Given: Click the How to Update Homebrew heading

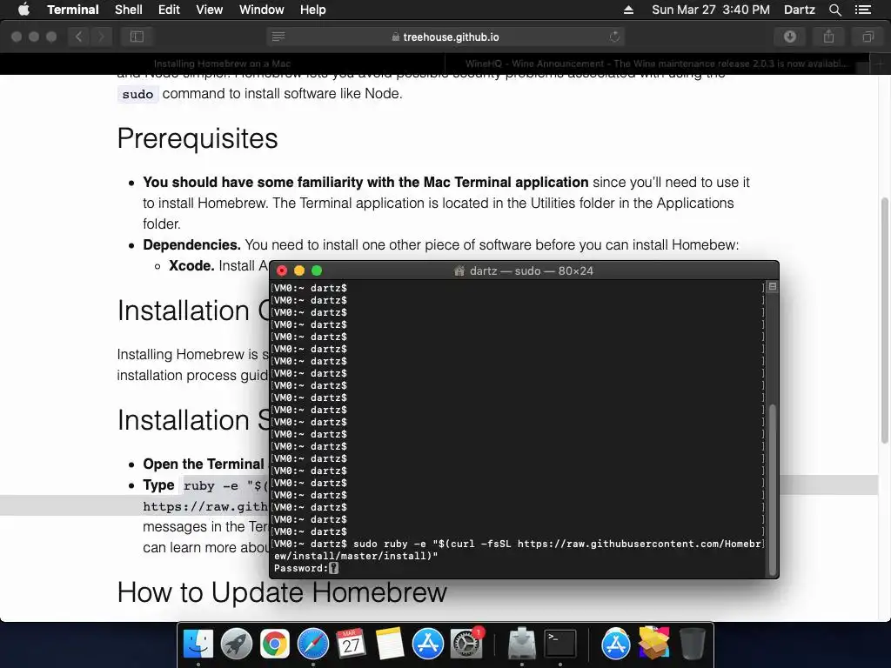Looking at the screenshot, I should (282, 592).
